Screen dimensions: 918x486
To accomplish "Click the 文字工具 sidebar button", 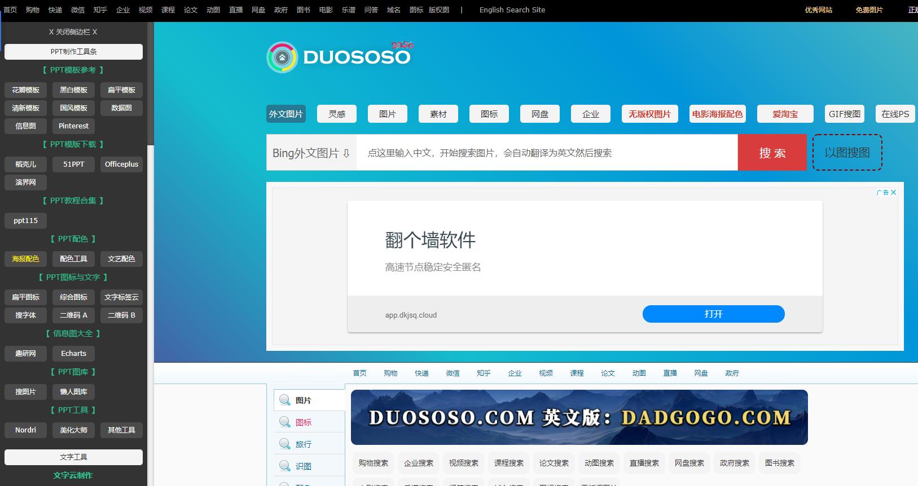I will click(73, 457).
